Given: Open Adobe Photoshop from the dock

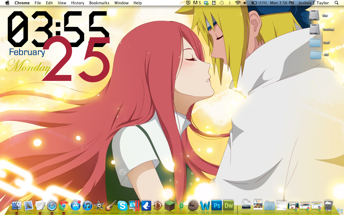Looking at the screenshot, I should 217,205.
